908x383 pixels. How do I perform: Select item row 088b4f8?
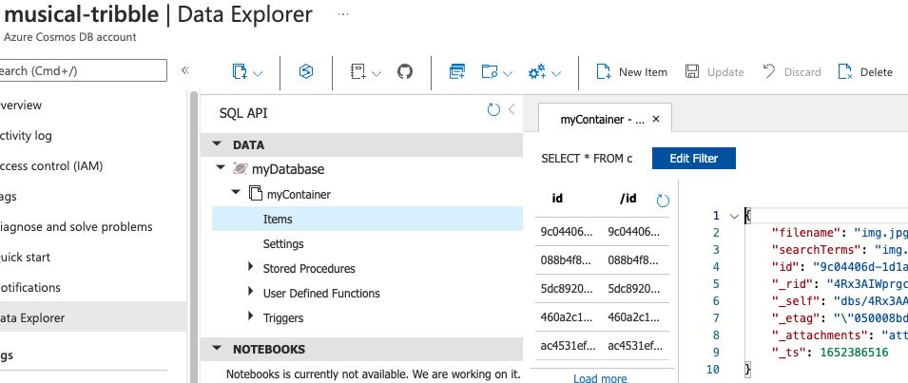coord(602,260)
